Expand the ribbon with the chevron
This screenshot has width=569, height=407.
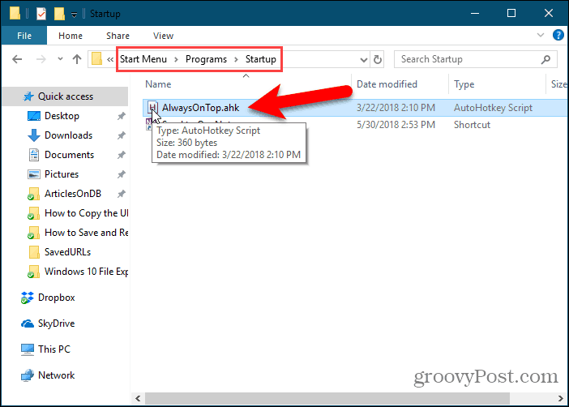tap(541, 35)
